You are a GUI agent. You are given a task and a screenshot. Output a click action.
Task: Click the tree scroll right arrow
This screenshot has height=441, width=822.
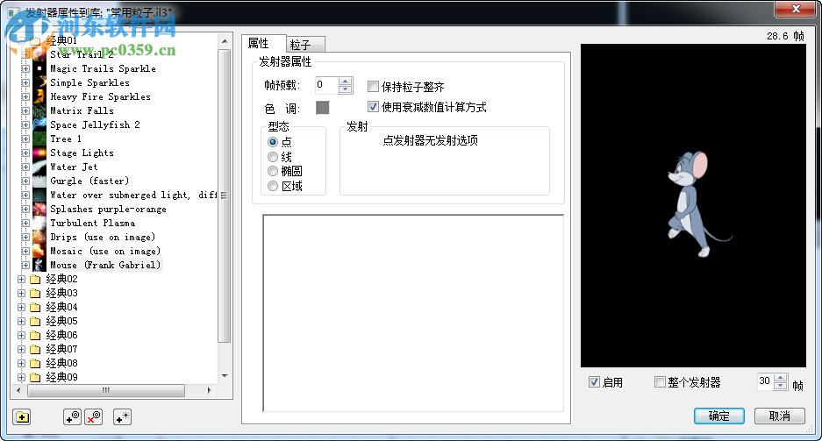[209, 390]
